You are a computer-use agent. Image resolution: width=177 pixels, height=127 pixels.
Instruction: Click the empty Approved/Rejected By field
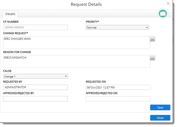(x=35, y=99)
